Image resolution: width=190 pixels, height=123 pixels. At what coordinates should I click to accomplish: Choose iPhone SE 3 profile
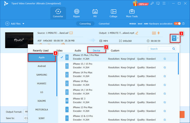click(x=117, y=101)
